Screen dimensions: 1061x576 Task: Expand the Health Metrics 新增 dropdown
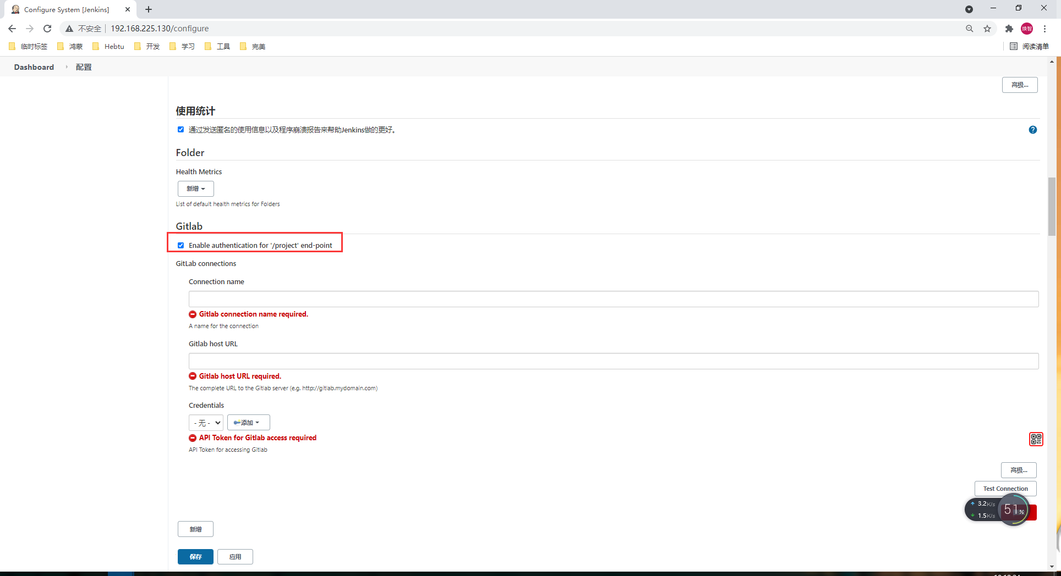point(195,189)
